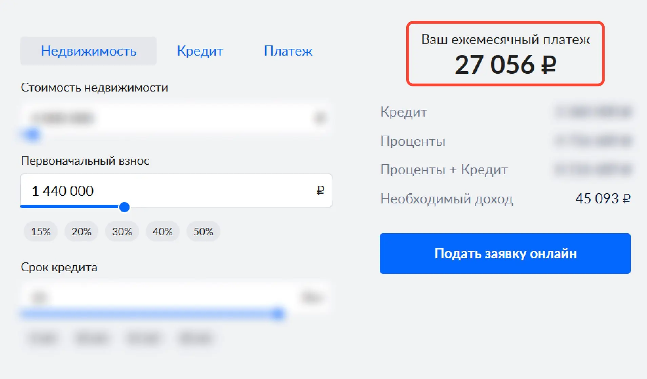Image resolution: width=647 pixels, height=379 pixels.
Task: Click the blurred property cost input field
Action: click(176, 118)
